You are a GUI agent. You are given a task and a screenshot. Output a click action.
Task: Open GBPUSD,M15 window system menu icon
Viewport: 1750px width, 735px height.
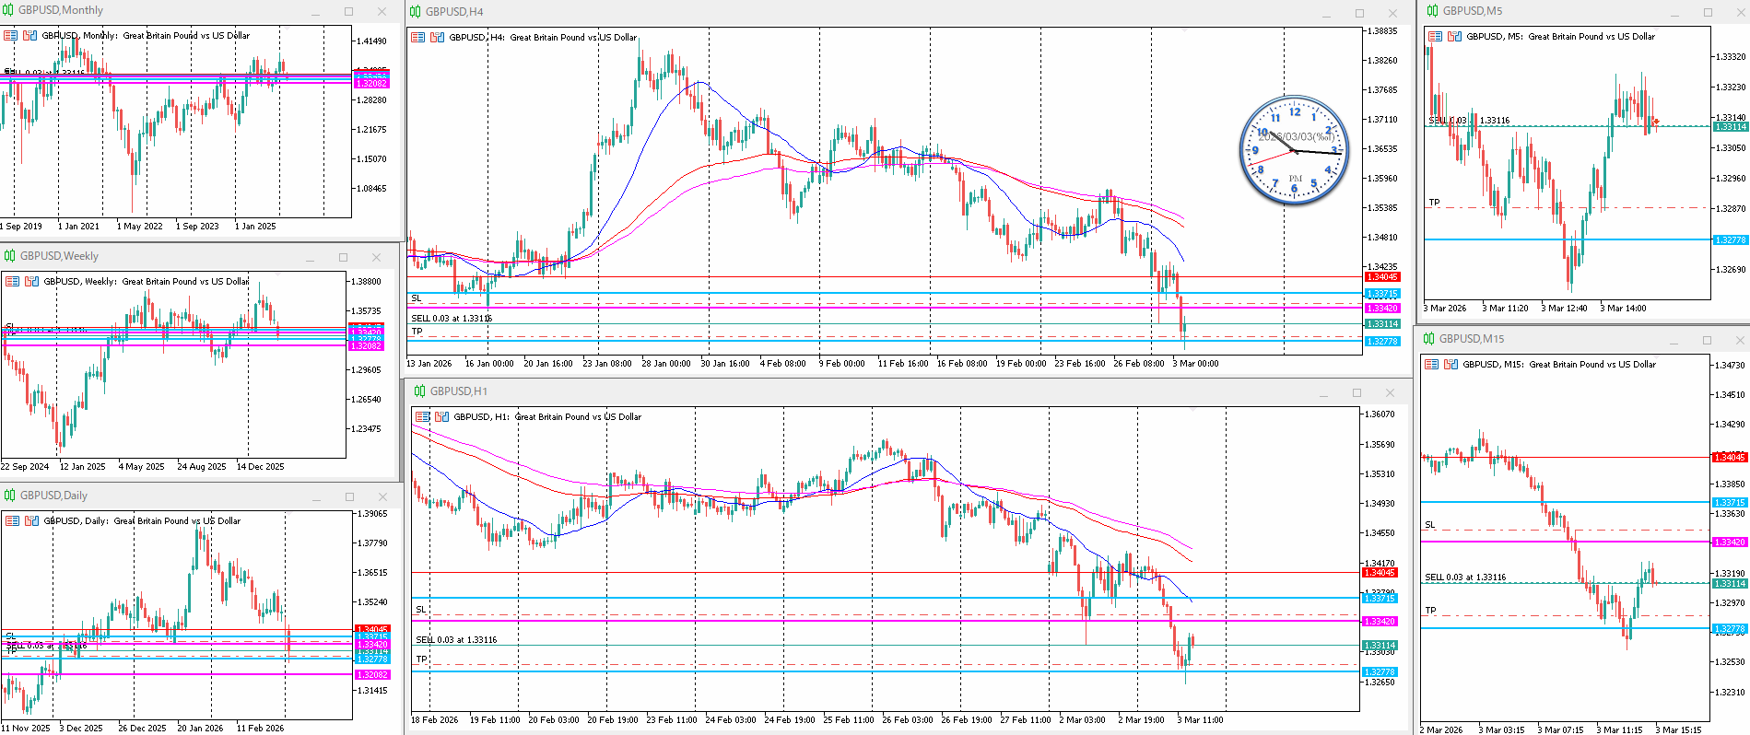pos(1428,339)
